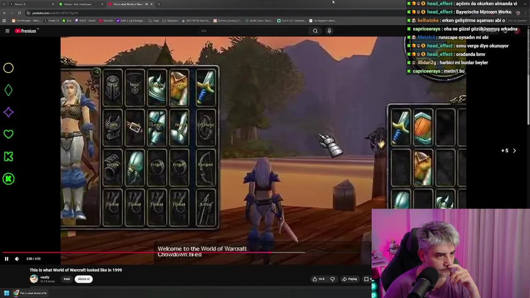
Task: Click the +5 next chevron arrow
Action: [x=514, y=151]
